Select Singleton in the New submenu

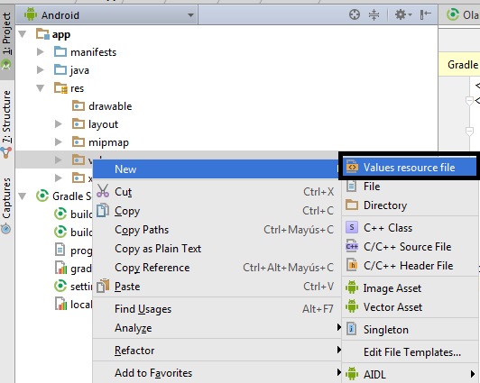click(410, 330)
